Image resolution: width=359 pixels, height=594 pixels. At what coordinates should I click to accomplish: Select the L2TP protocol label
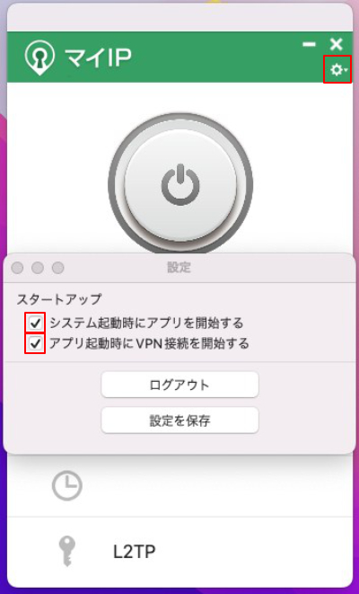tap(135, 552)
